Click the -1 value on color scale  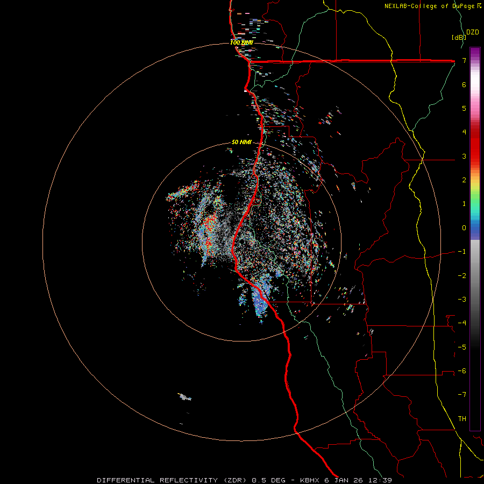pyautogui.click(x=462, y=252)
